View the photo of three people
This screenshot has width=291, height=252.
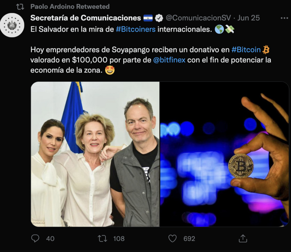[95, 154]
